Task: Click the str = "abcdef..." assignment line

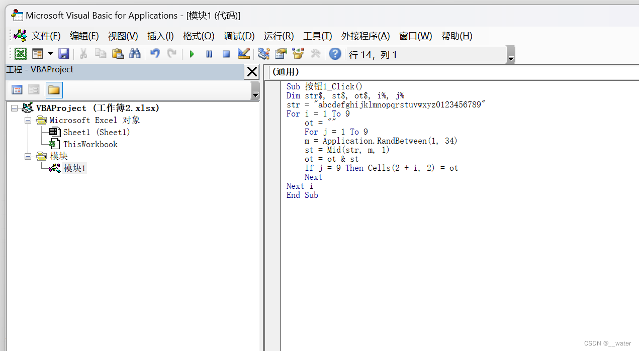Action: 386,104
